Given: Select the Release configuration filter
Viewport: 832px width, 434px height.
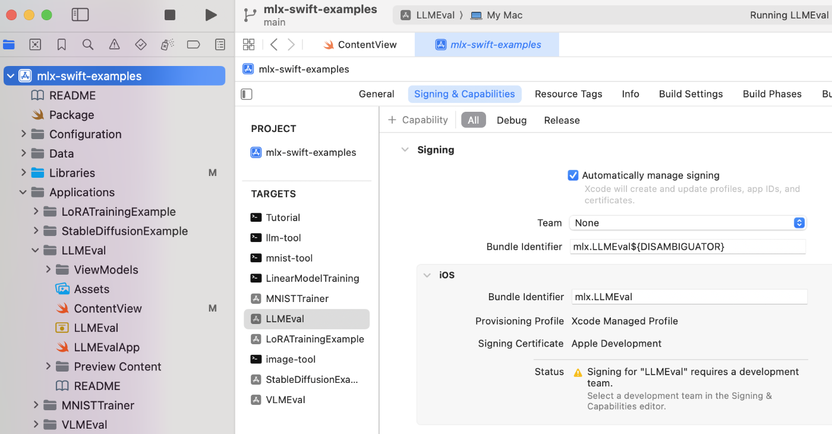Looking at the screenshot, I should tap(562, 120).
